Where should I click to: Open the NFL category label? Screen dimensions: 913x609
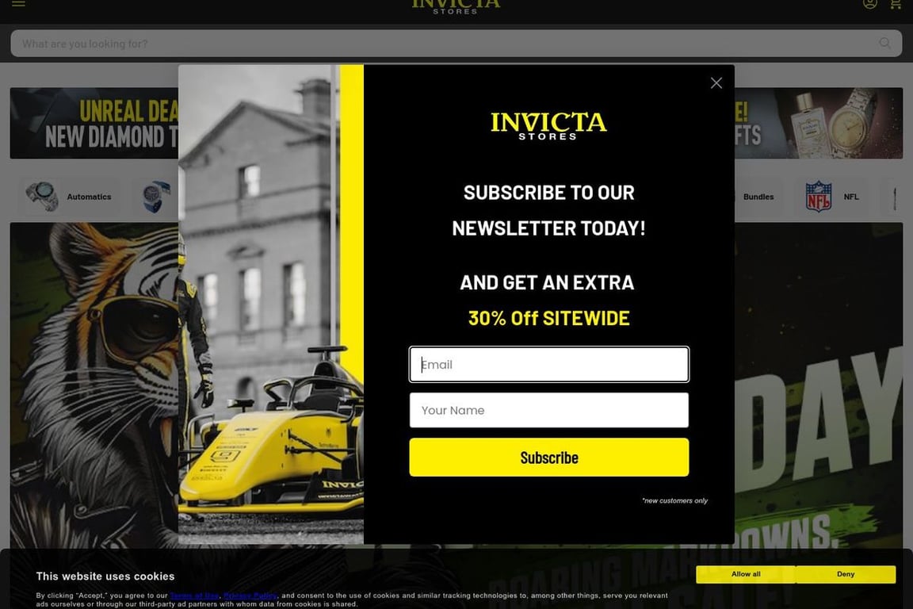(851, 197)
